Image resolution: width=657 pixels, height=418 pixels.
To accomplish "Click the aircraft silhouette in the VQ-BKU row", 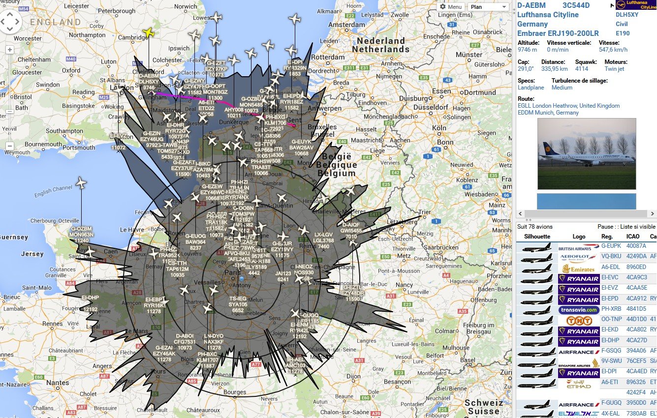I will pos(537,258).
